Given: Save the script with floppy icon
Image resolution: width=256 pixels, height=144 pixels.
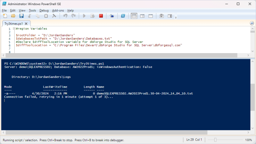Looking at the screenshot, I should tap(21, 16).
